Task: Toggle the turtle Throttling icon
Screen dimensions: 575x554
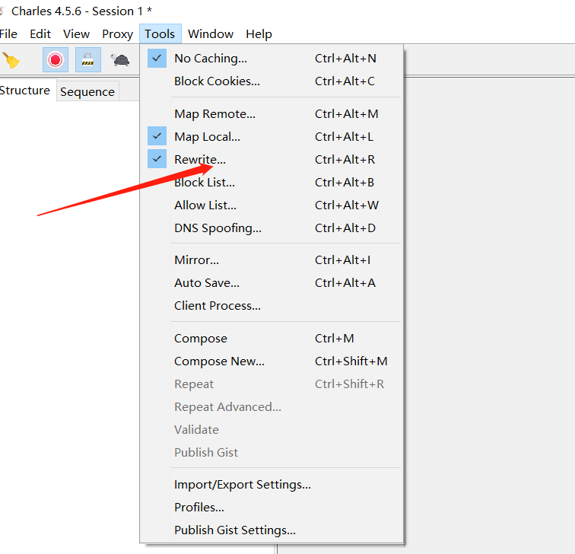Action: click(120, 60)
